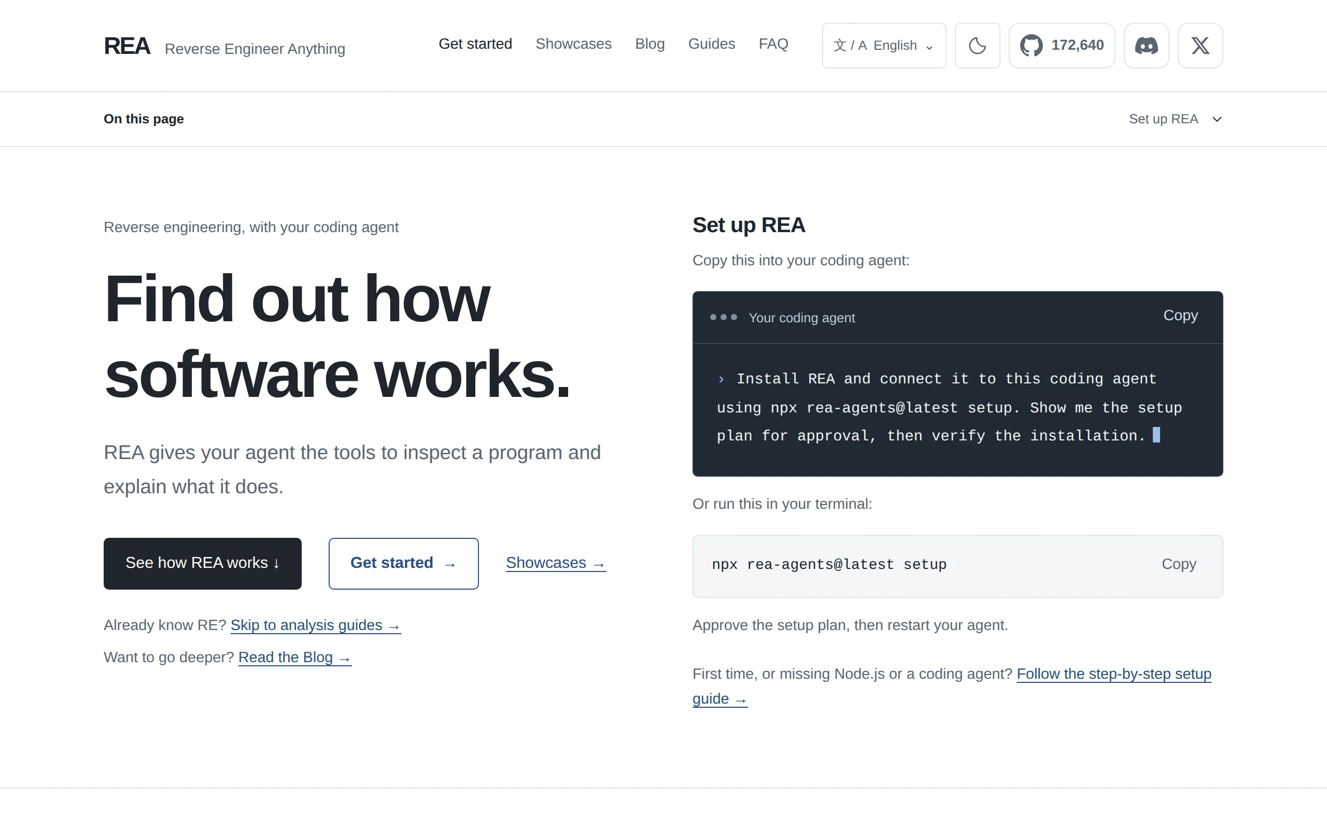Open 'Skip to analysis guides' link
This screenshot has width=1327, height=829.
point(315,625)
